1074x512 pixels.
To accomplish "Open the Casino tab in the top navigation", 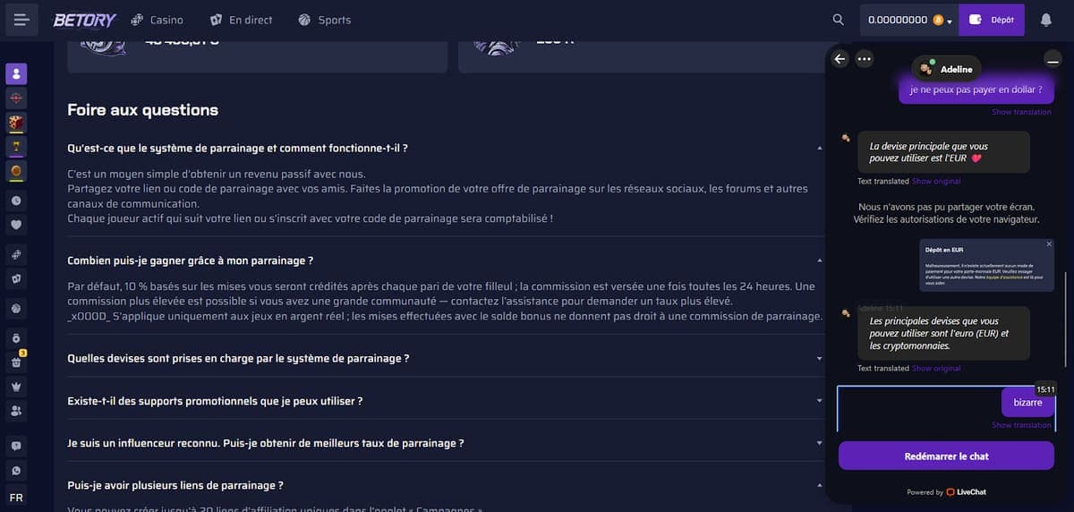I will (158, 20).
